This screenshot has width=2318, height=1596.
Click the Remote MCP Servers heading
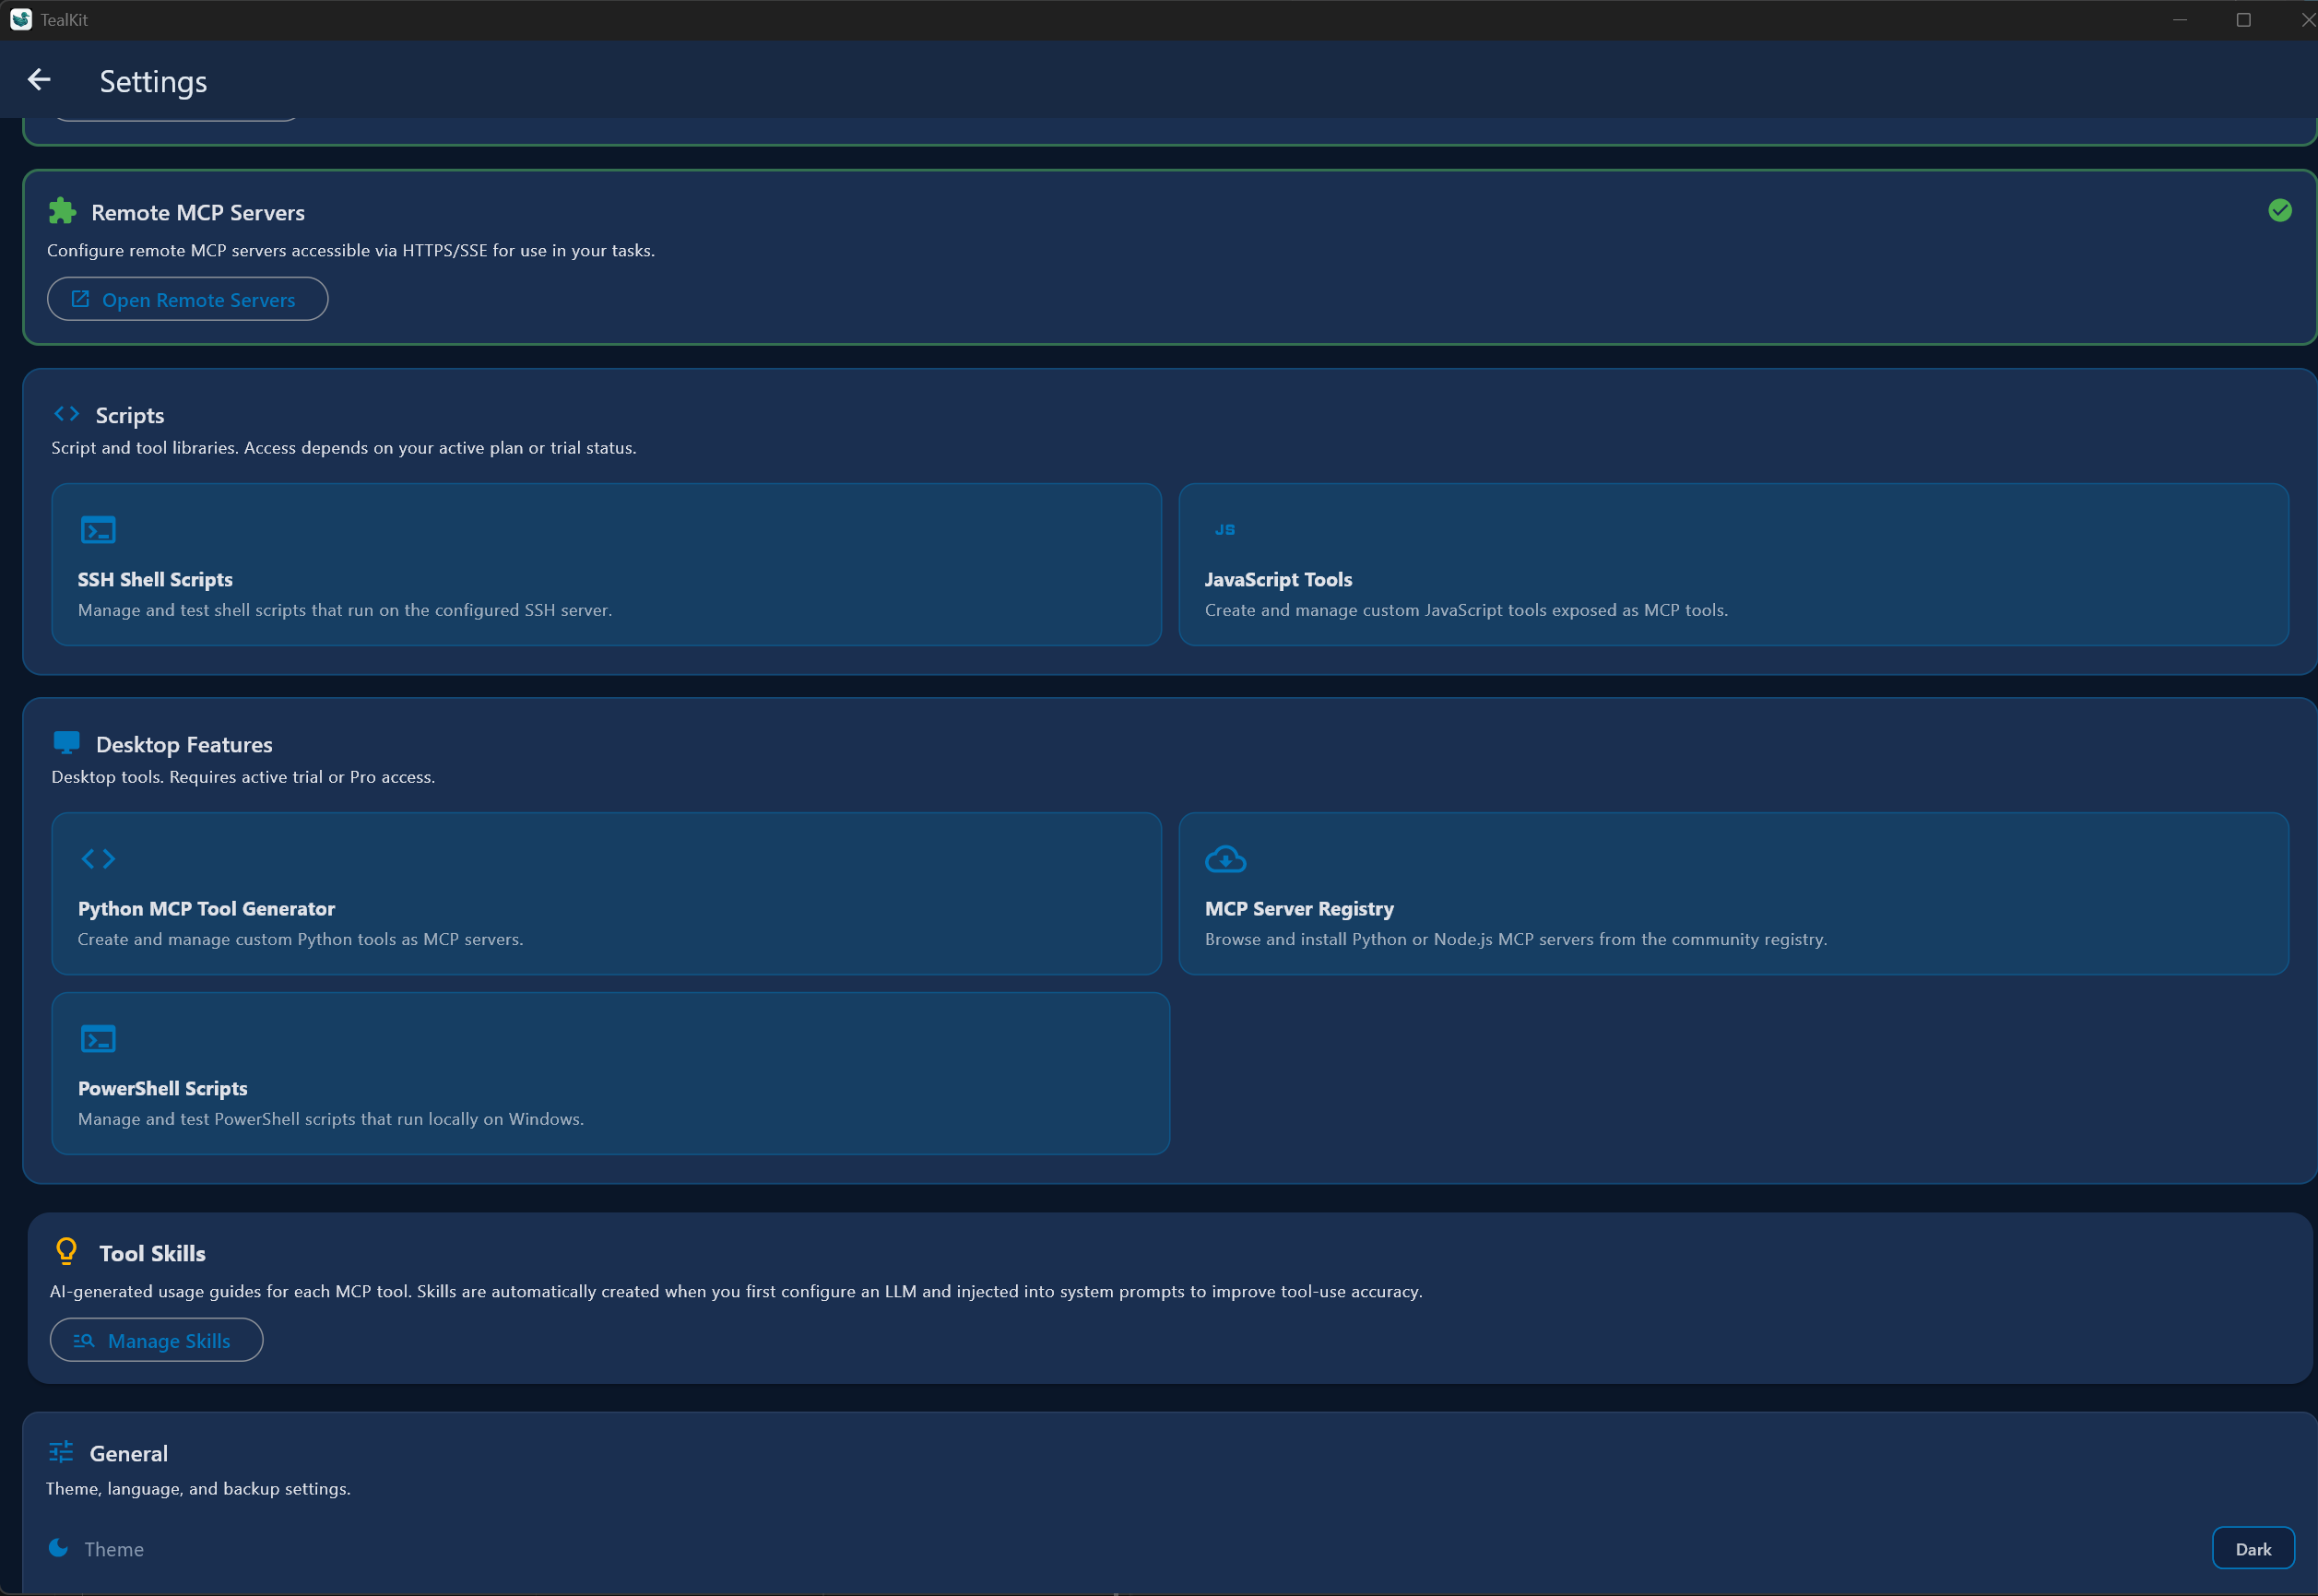click(x=198, y=212)
